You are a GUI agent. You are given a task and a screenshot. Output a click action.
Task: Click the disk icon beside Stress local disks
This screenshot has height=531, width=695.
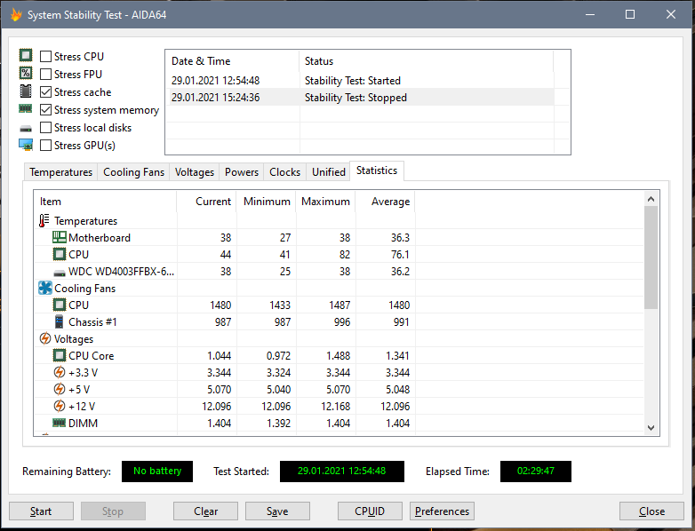pos(26,129)
